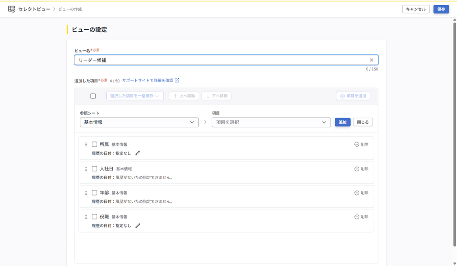Image resolution: width=457 pixels, height=266 pixels.
Task: Check the 入社日 item checkbox
Action: click(94, 169)
